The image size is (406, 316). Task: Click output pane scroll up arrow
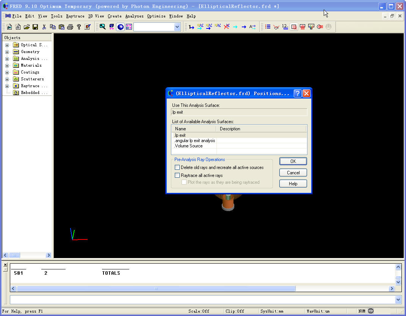click(x=398, y=267)
